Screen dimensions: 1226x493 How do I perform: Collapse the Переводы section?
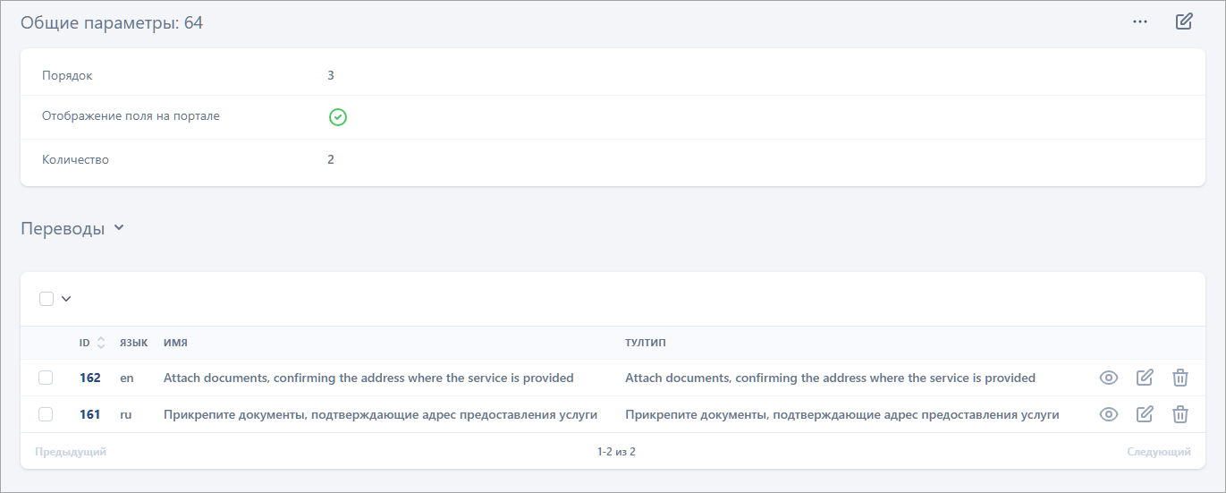pyautogui.click(x=119, y=228)
